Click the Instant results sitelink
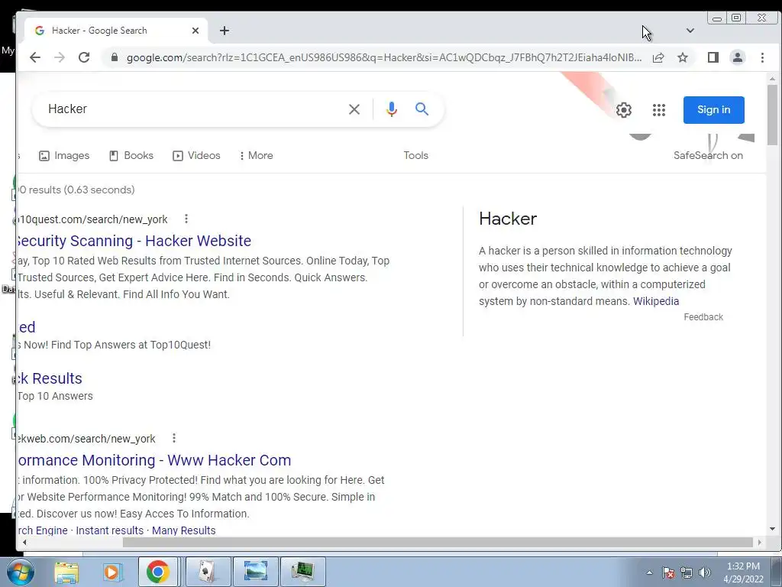Viewport: 782px width, 587px height. [110, 530]
